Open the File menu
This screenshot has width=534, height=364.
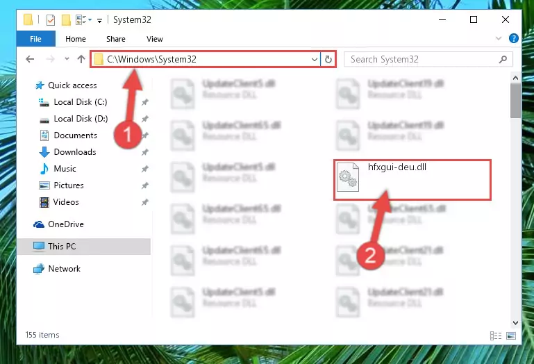click(x=35, y=39)
